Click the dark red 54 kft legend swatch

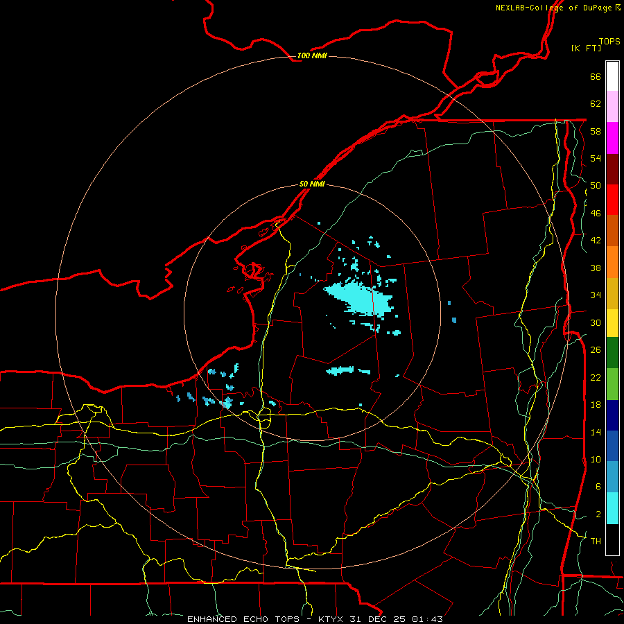612,168
